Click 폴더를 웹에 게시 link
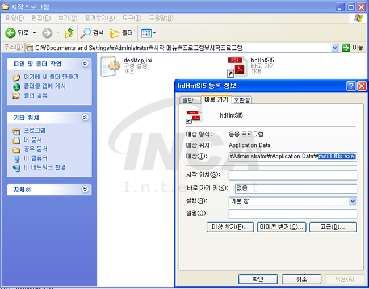 45,86
